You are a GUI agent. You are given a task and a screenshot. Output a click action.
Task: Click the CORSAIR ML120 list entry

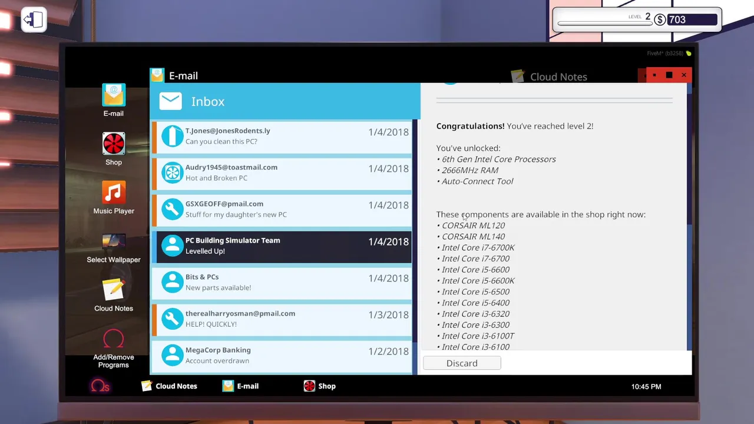click(x=473, y=226)
